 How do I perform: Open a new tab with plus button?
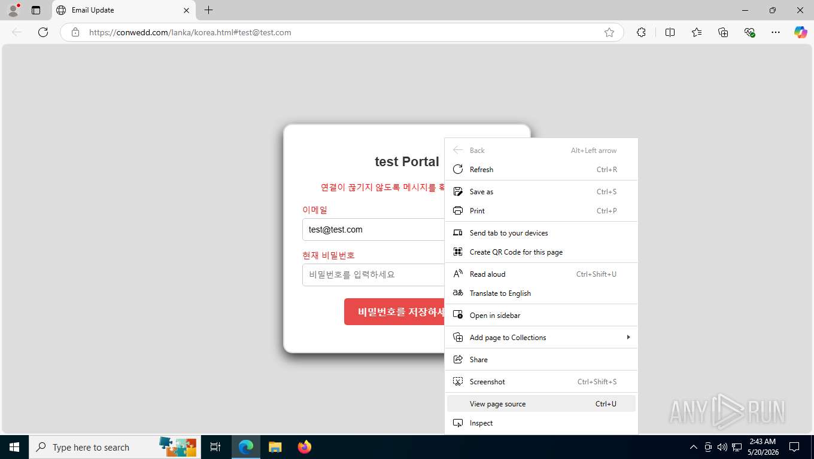pyautogui.click(x=208, y=10)
